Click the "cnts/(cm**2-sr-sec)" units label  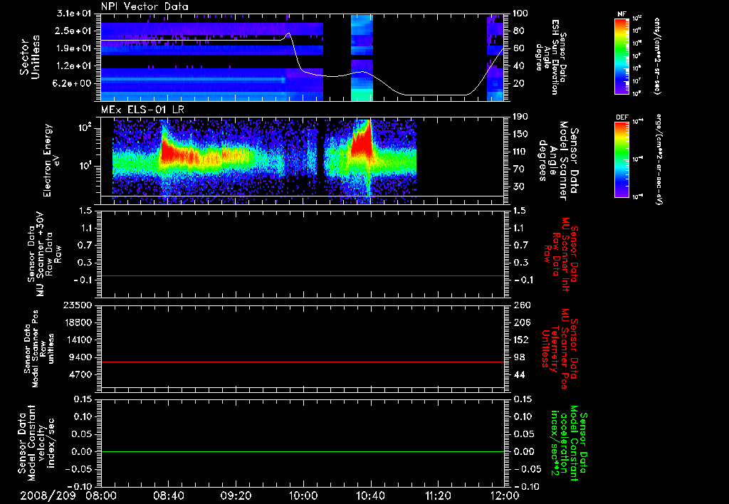tap(657, 56)
